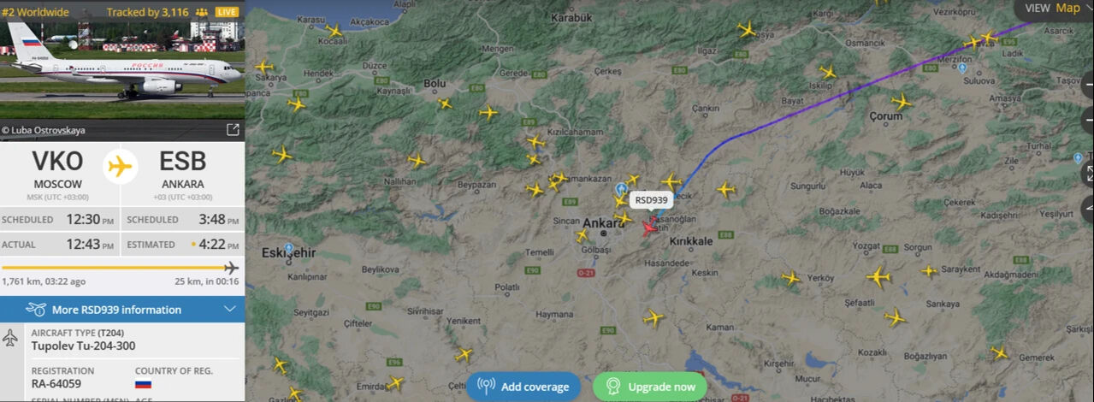Click the flight progress bar
The width and height of the screenshot is (1094, 402).
coord(120,268)
